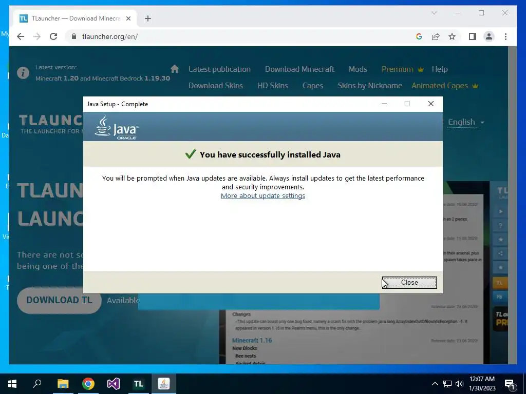The width and height of the screenshot is (526, 394).
Task: Open notification center icon
Action: (510, 384)
